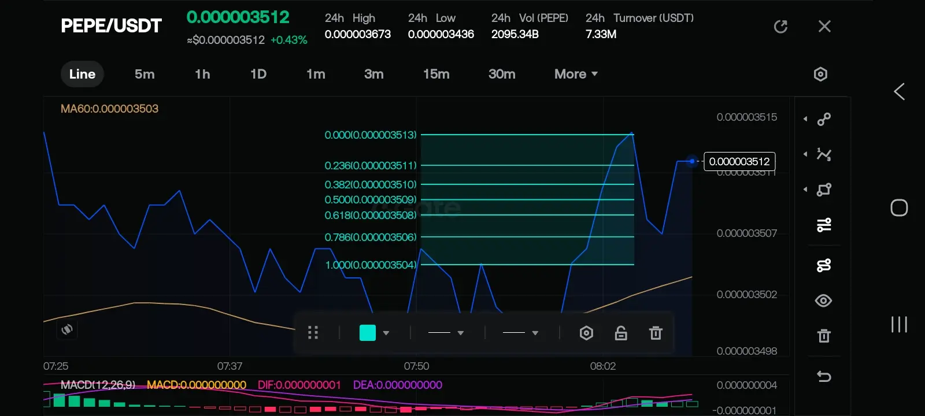The height and width of the screenshot is (416, 925).
Task: Click the MACD:0.000000000 readout
Action: click(x=197, y=385)
